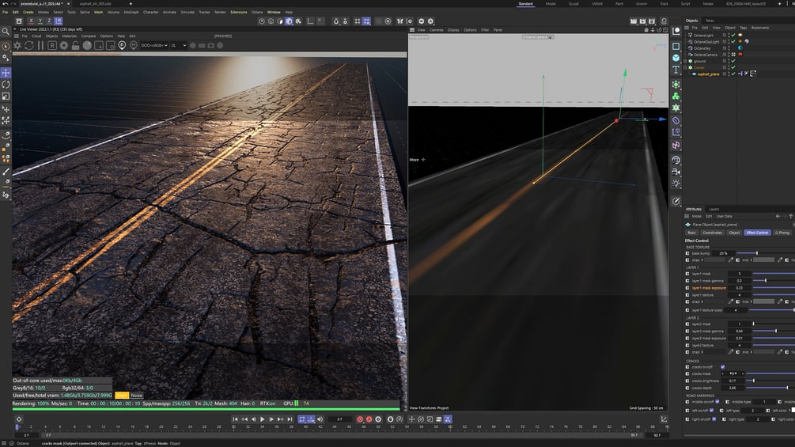Screen dimensions: 795x447
Task: Open the OCIO sRGB color space dropdown
Action: (x=153, y=46)
